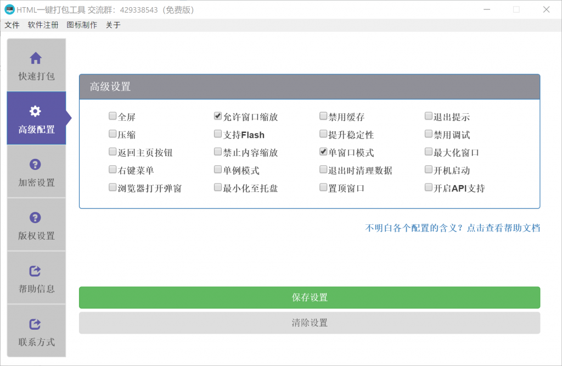
Task: Enable 开机启动
Action: coord(429,170)
